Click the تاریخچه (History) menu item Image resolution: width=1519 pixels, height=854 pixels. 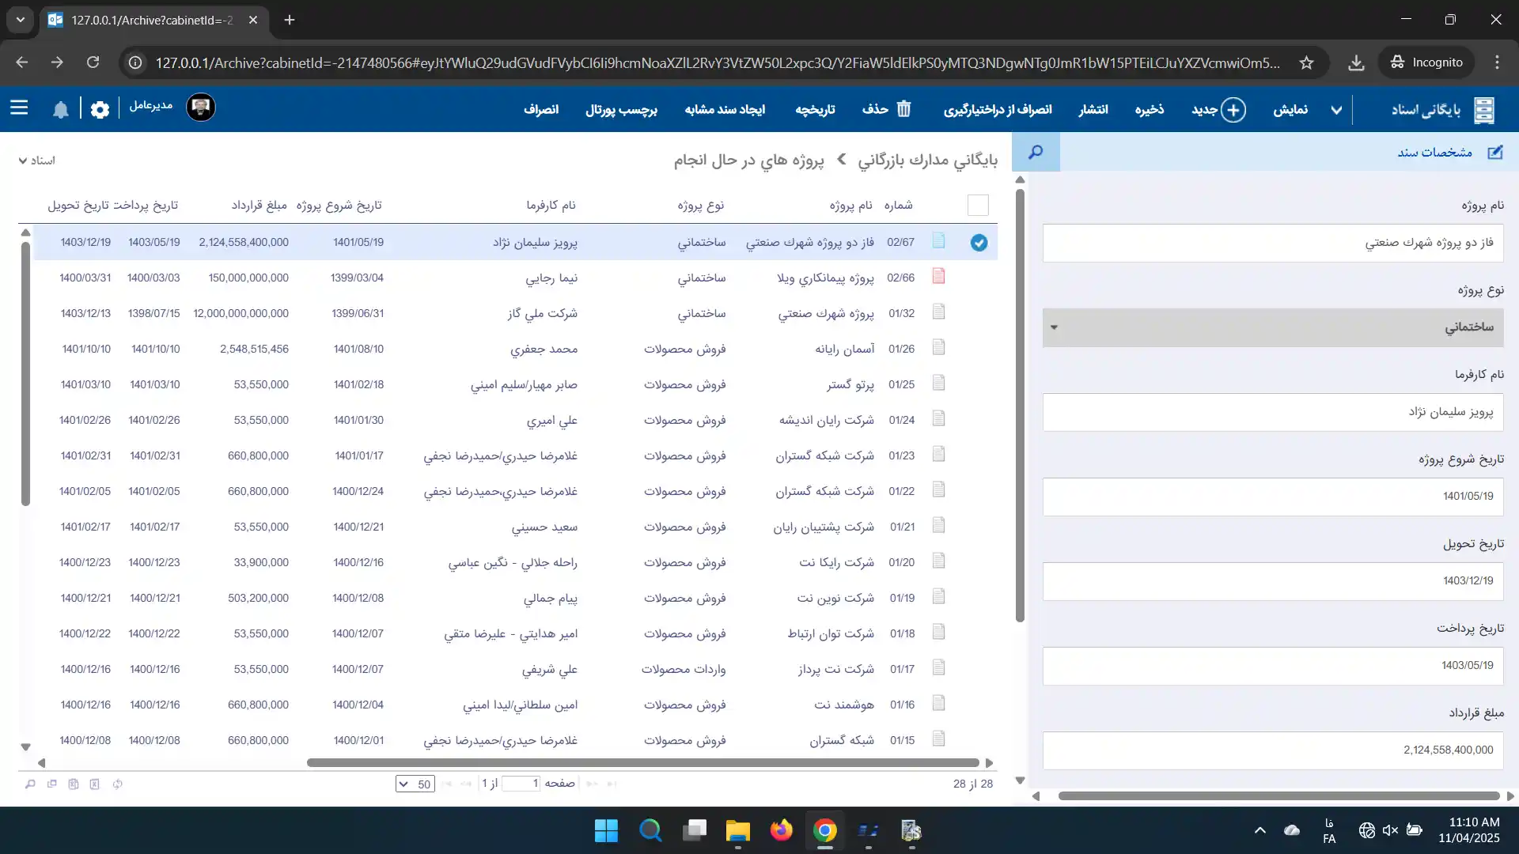point(815,110)
